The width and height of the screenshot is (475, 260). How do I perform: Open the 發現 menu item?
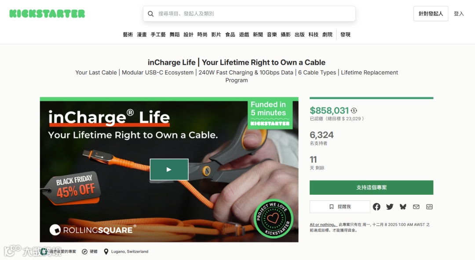click(x=345, y=35)
